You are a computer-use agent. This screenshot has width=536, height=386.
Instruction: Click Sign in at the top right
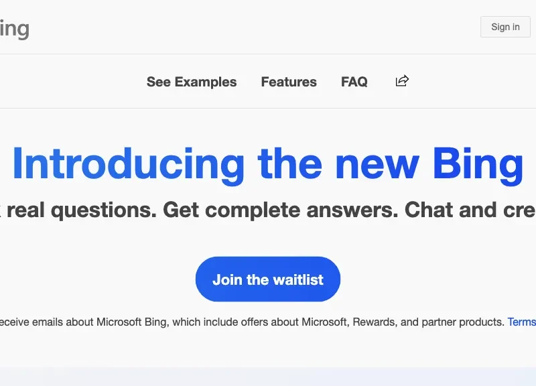[x=505, y=27]
